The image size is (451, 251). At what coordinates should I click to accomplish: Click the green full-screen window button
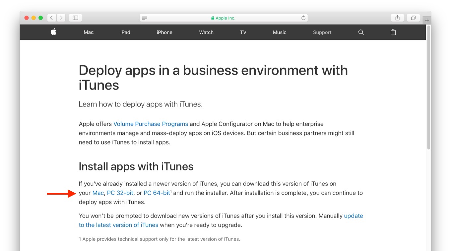[40, 18]
